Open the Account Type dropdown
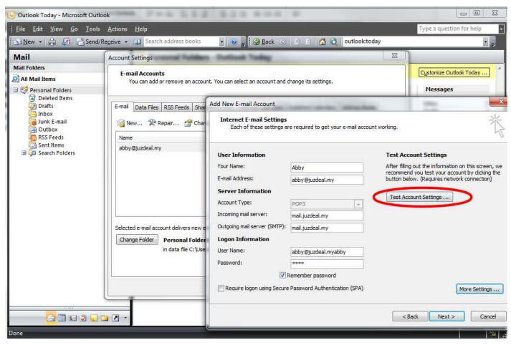Viewport: 511px width, 345px height. (358, 204)
